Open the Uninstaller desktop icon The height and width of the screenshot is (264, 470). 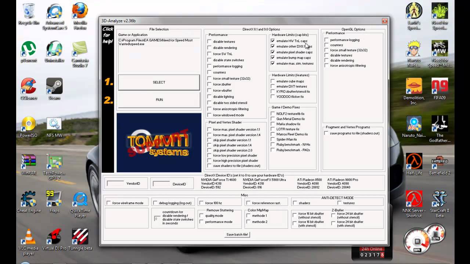click(x=54, y=52)
